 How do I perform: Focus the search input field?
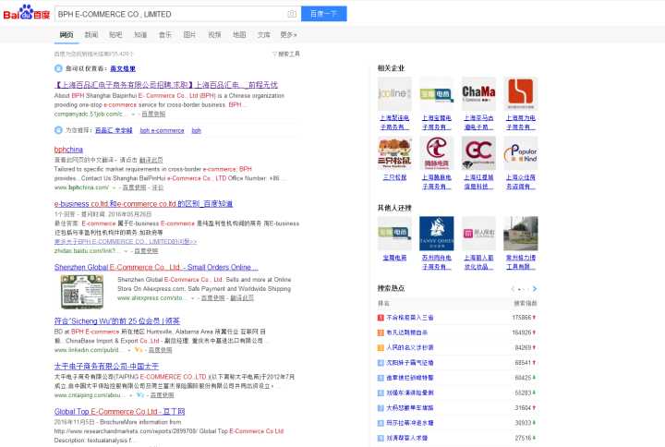pos(171,14)
